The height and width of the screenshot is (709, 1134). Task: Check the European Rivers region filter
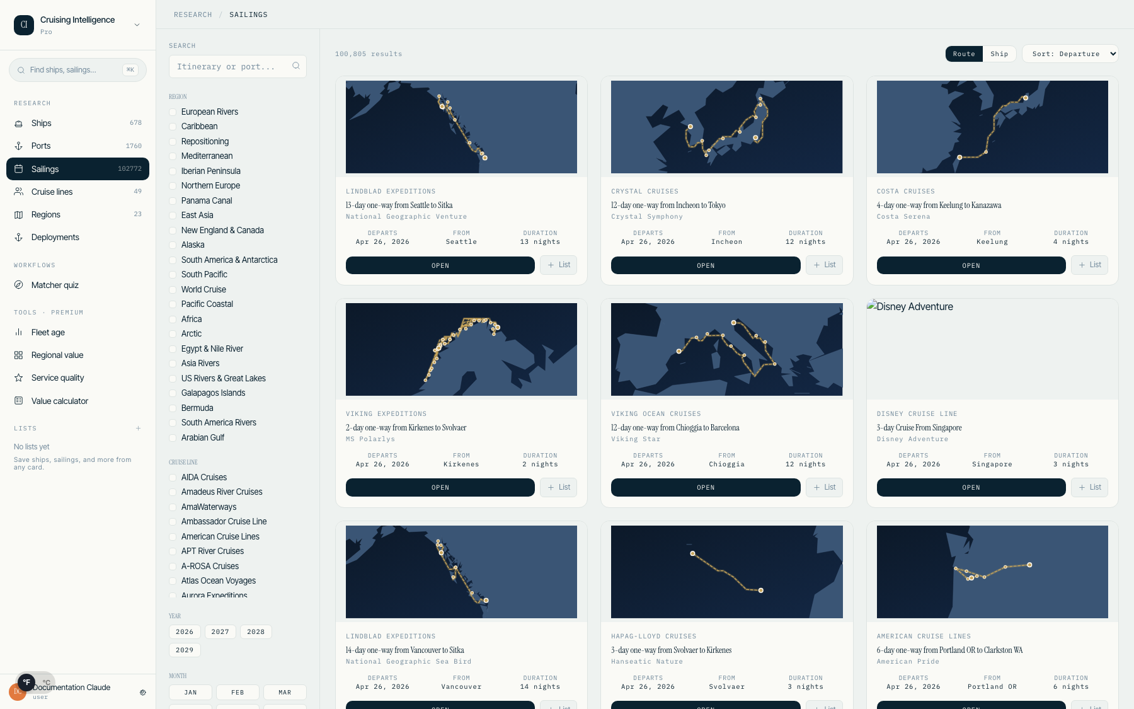click(173, 112)
